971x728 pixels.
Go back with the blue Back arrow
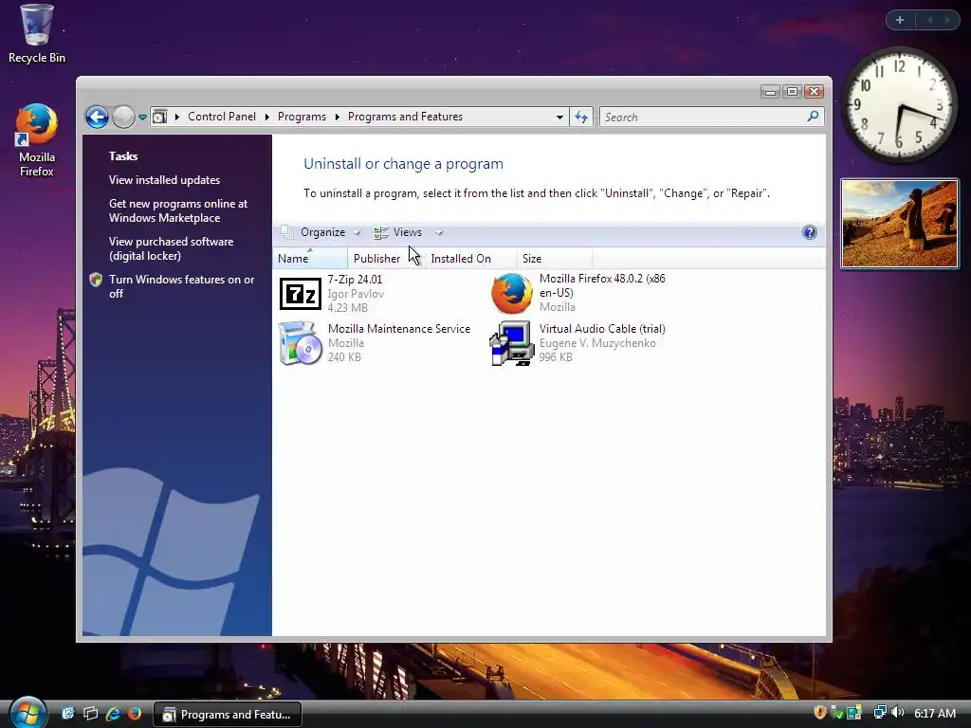[97, 117]
